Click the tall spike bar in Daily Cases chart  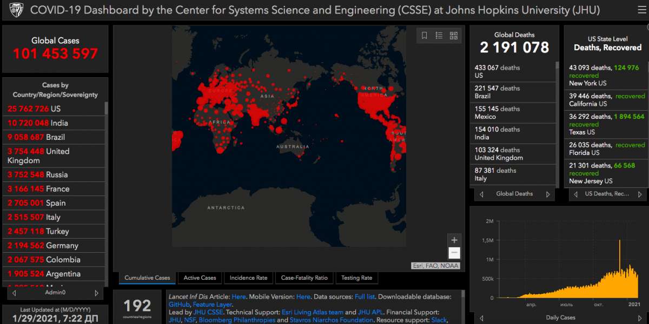tap(620, 268)
